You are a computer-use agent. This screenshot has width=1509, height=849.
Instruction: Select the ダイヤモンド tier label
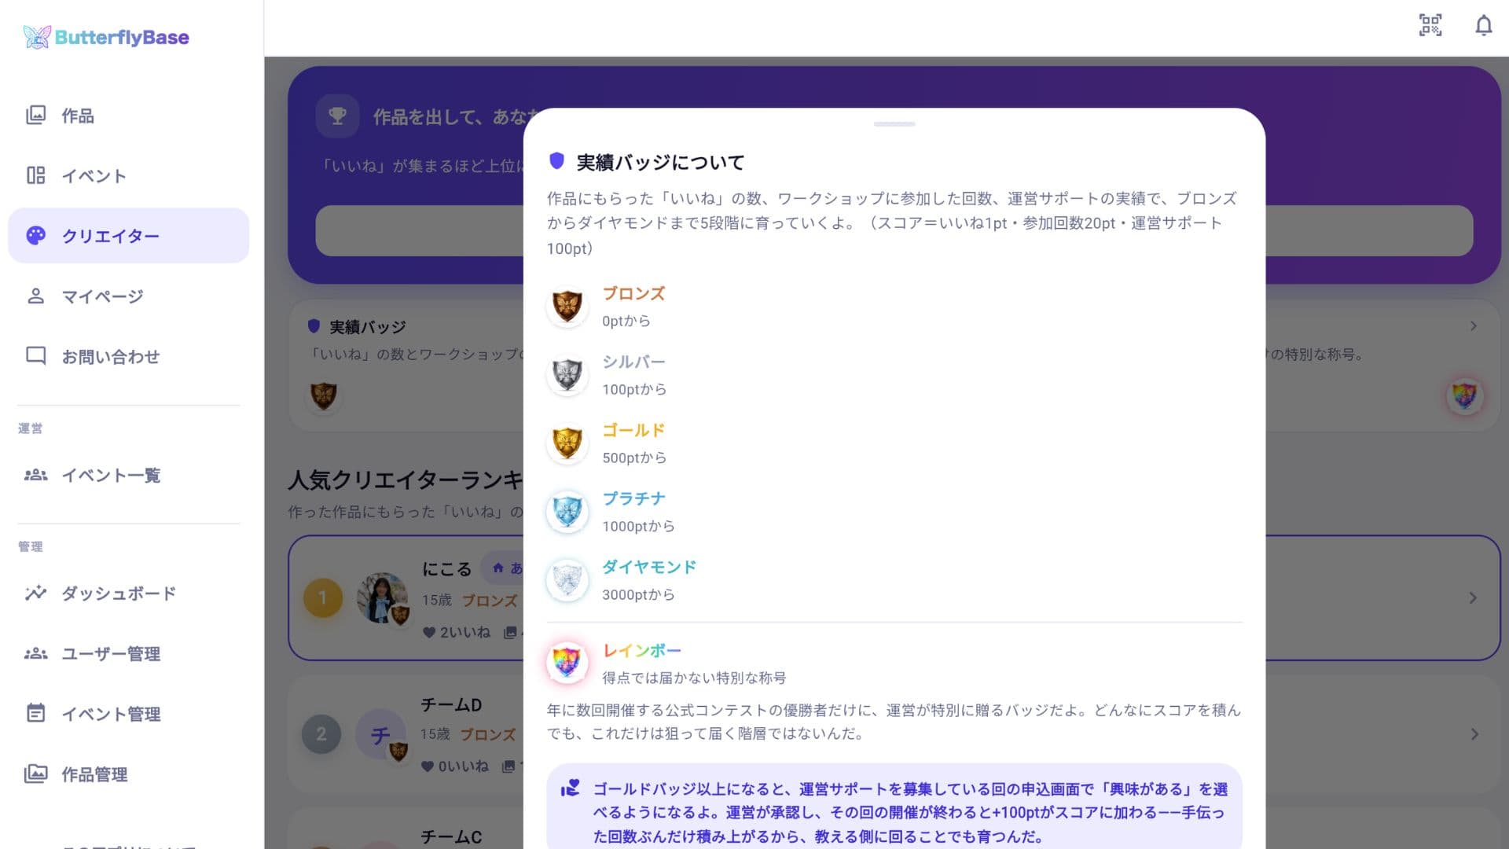click(x=649, y=567)
